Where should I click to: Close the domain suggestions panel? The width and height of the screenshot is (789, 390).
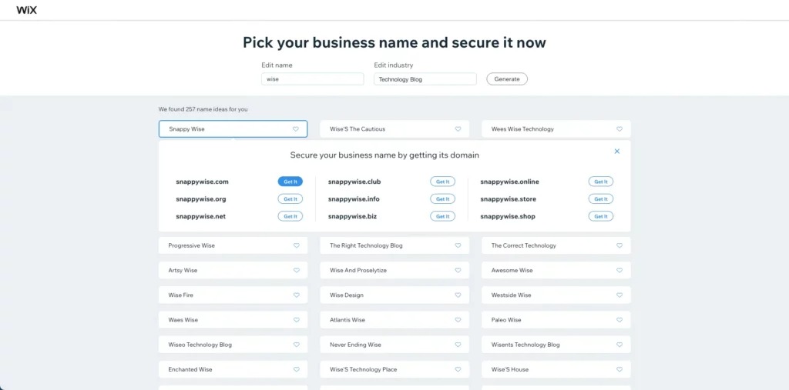[617, 152]
